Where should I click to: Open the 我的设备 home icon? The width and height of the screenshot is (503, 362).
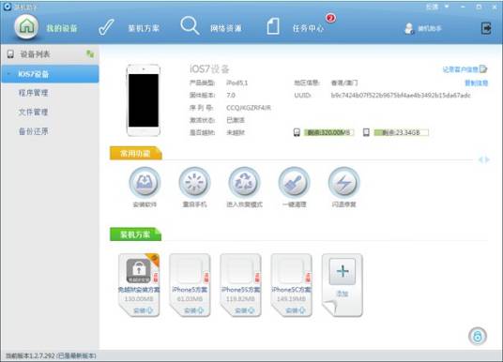point(26,26)
